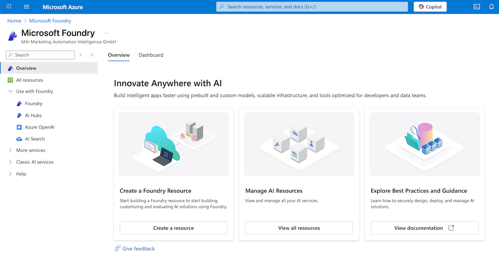Click the Give feedback link
The width and height of the screenshot is (499, 267).
click(138, 248)
